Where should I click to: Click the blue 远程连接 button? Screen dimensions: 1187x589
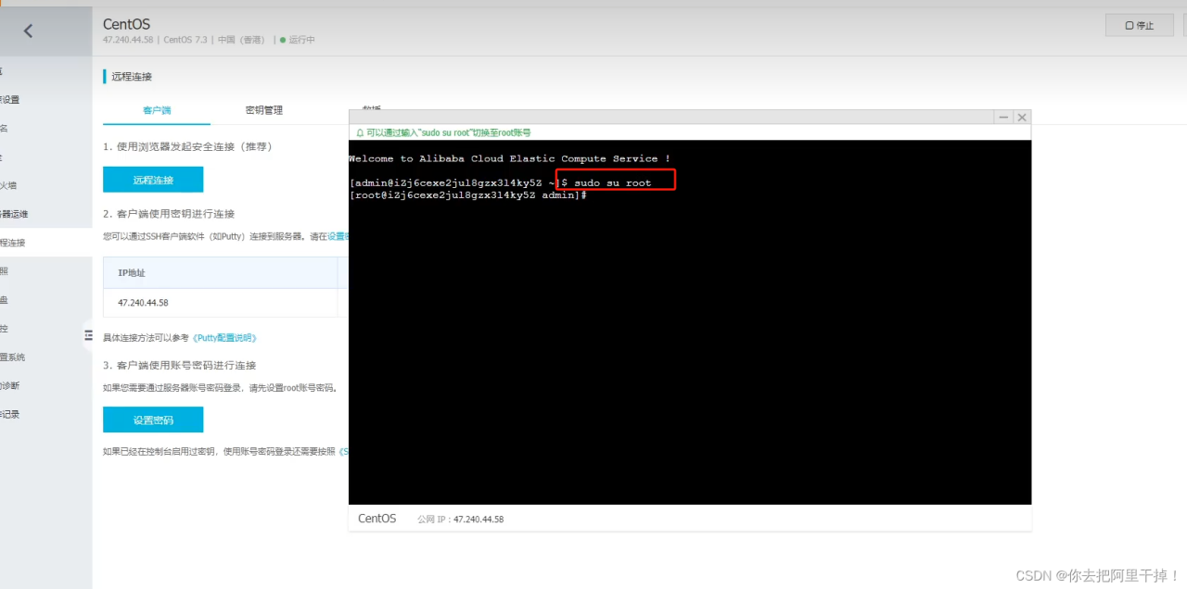[153, 180]
